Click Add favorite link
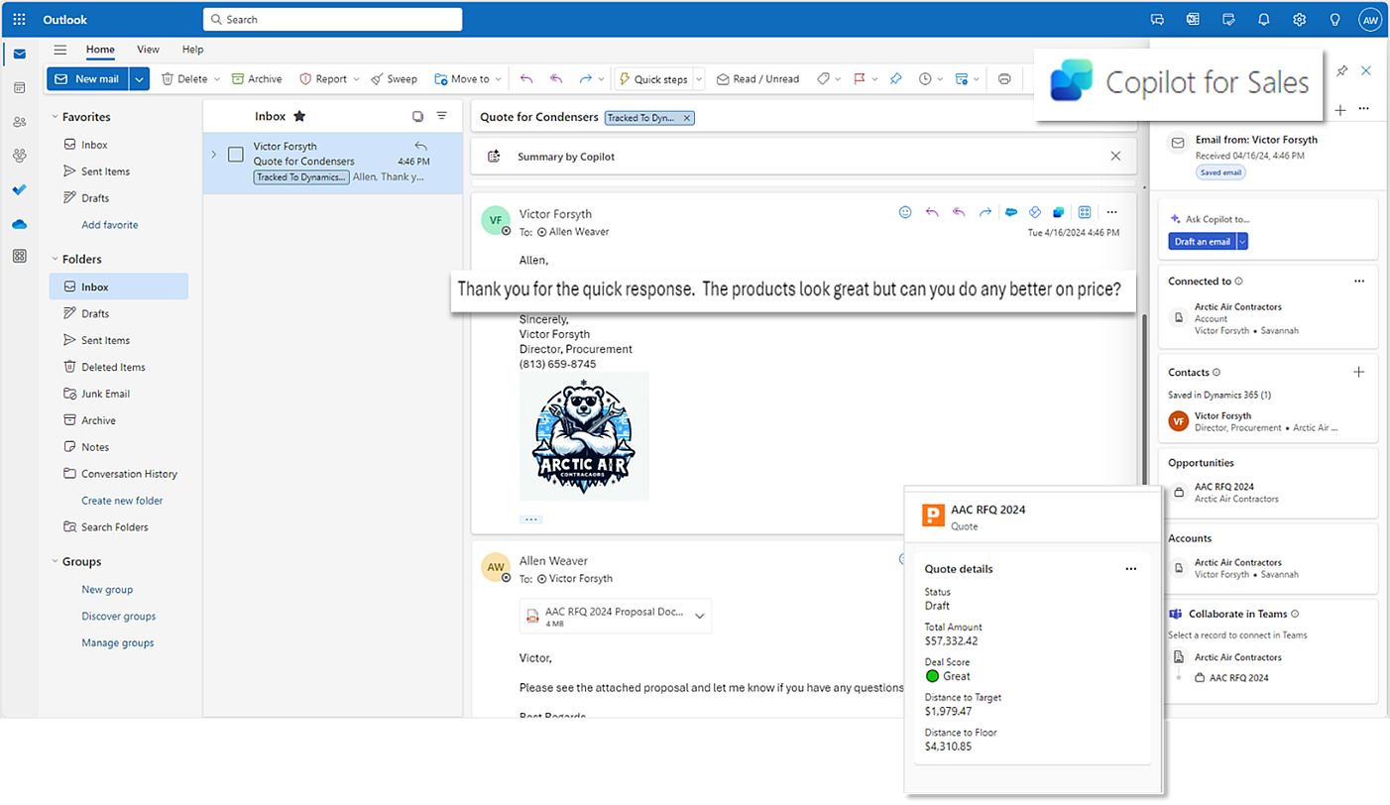 [110, 225]
